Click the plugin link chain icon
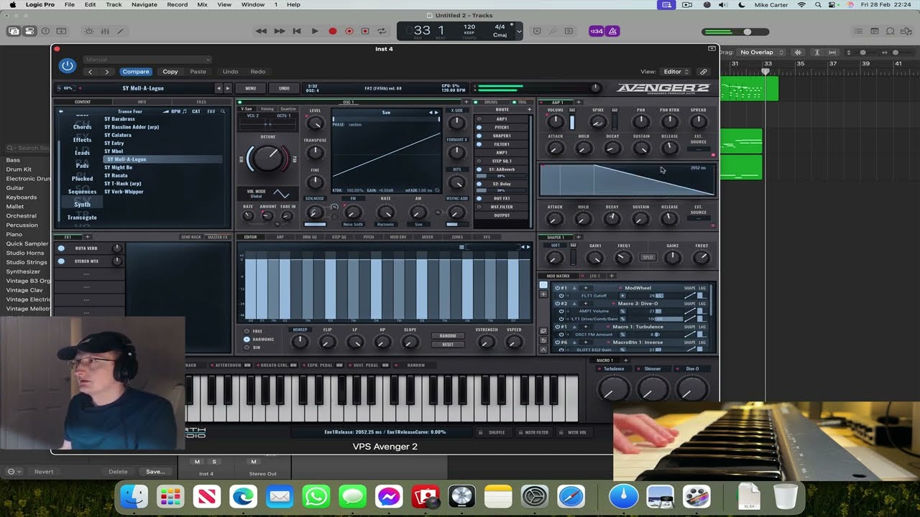The image size is (920, 517). click(x=704, y=72)
